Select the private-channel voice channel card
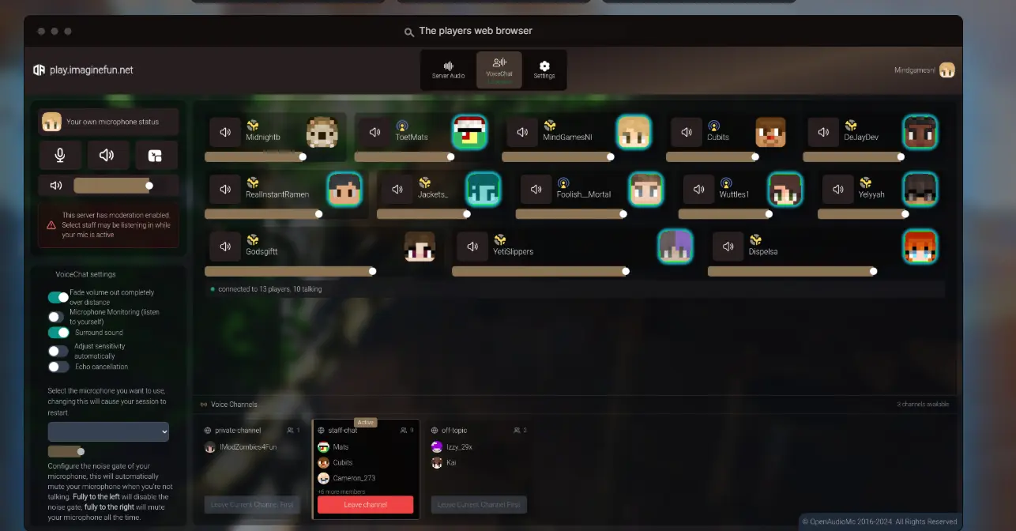Screen dimensions: 1016x531 click(x=252, y=469)
